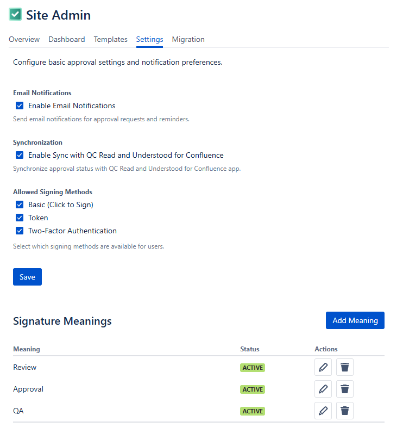The width and height of the screenshot is (403, 446).
Task: Select the Settings tab
Action: click(149, 39)
